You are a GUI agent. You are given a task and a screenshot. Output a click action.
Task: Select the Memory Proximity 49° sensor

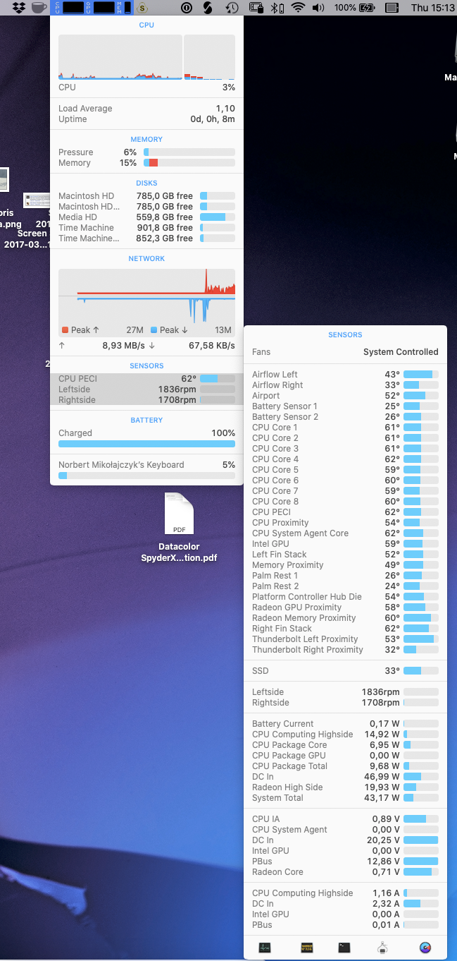pos(345,565)
